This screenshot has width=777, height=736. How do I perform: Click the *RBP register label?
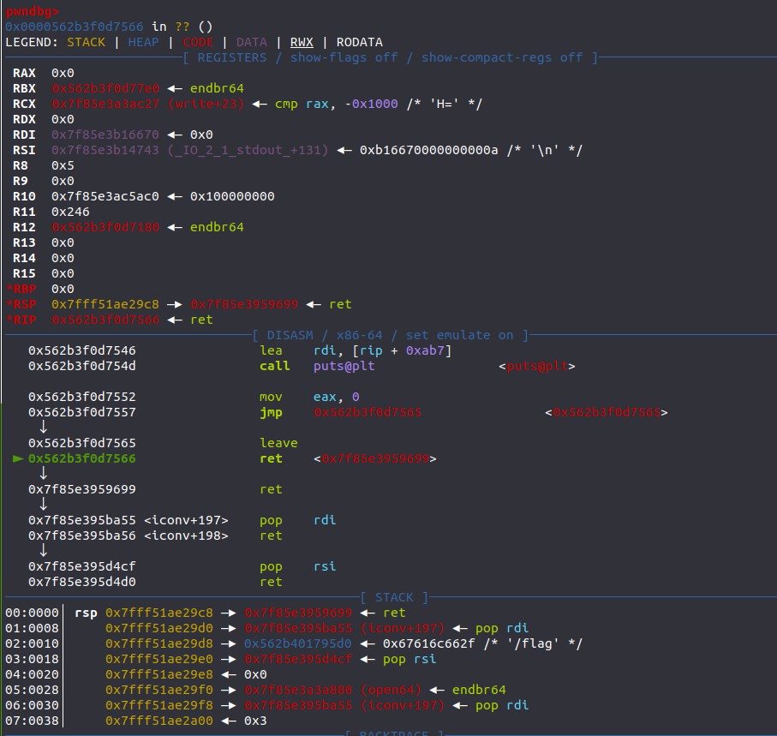21,289
